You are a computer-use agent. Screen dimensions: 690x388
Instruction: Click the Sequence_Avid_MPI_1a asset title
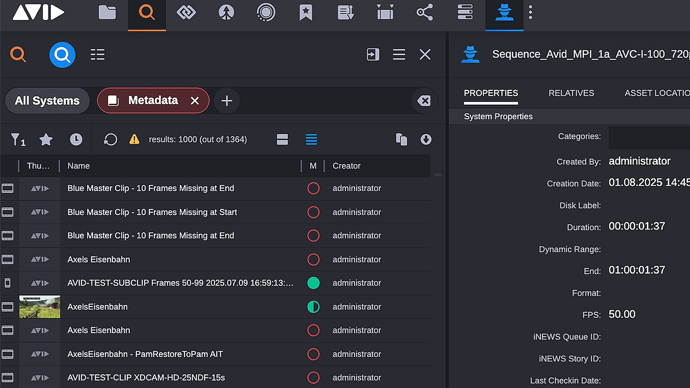coord(591,54)
